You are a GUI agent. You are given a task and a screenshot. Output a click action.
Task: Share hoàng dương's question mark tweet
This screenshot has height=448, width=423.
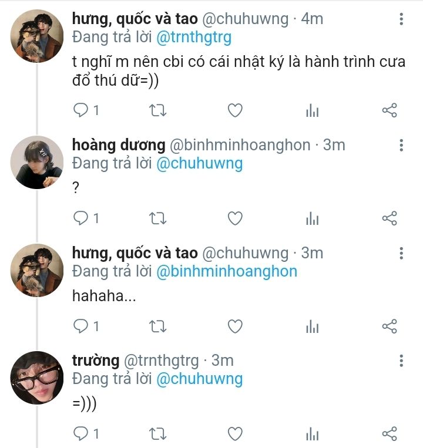[x=390, y=218]
